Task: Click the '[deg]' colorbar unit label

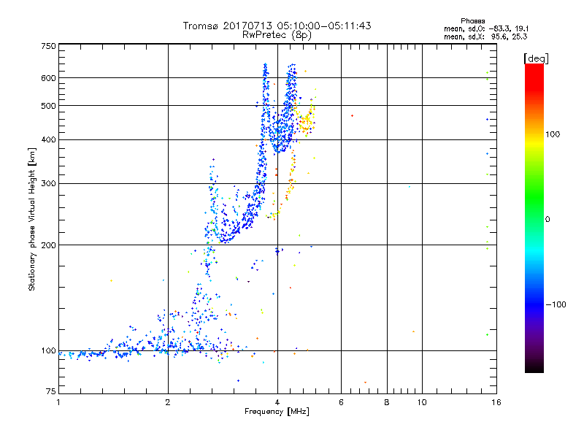Action: click(536, 58)
